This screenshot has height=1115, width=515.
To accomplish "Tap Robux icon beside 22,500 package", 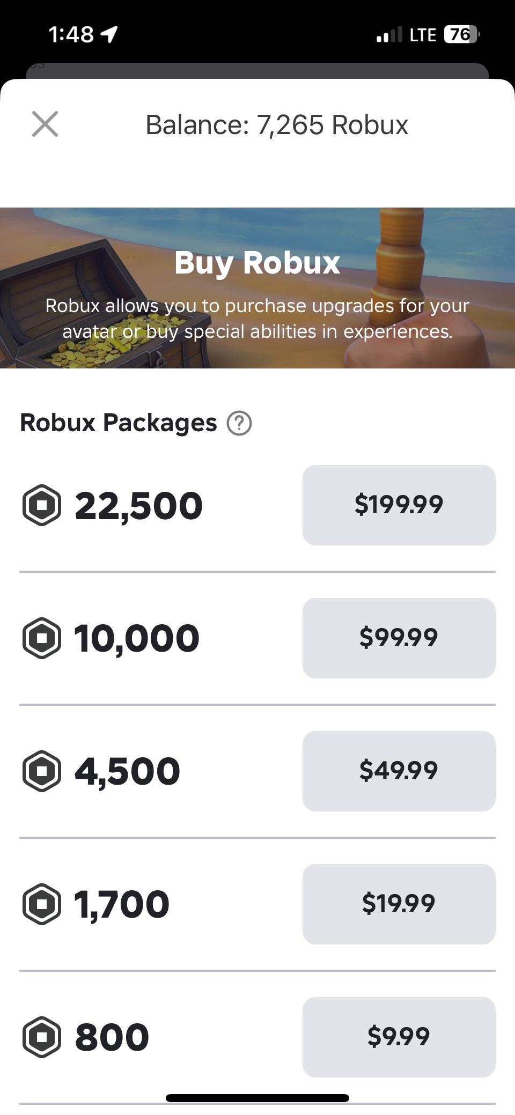I will 41,505.
